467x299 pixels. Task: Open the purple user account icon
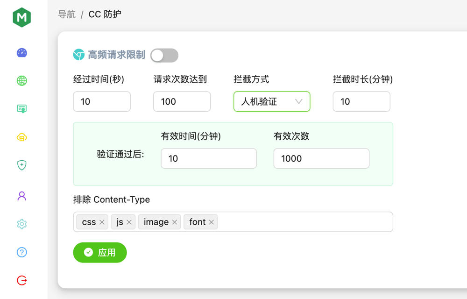[x=22, y=196]
